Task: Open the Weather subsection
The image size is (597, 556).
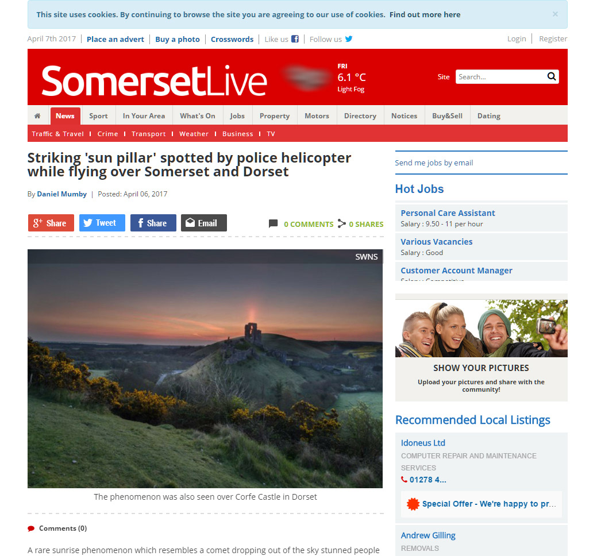Action: pos(194,134)
